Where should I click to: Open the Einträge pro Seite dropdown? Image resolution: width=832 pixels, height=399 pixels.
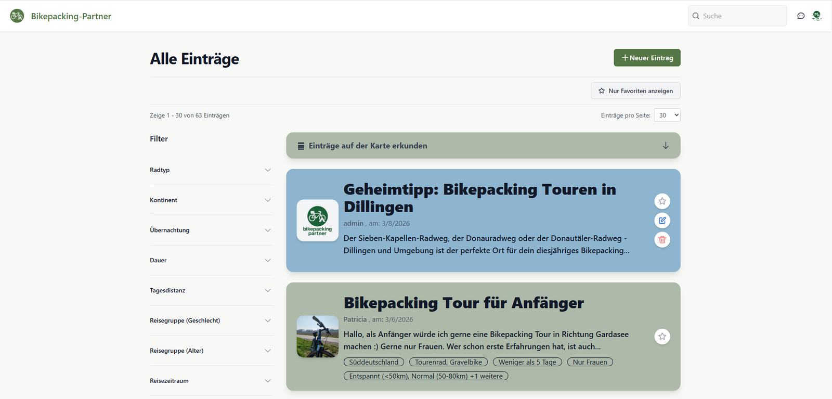tap(667, 115)
